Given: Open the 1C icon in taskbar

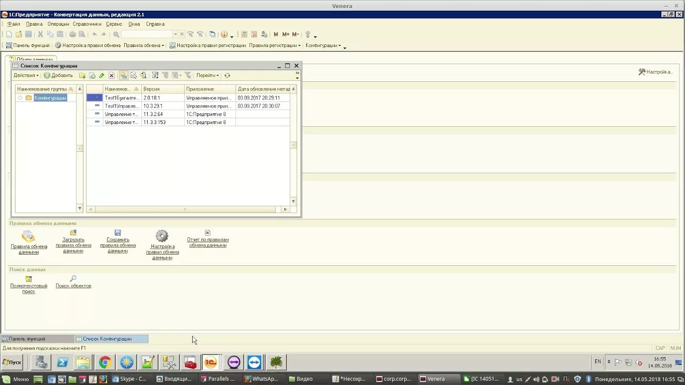Looking at the screenshot, I should point(211,363).
